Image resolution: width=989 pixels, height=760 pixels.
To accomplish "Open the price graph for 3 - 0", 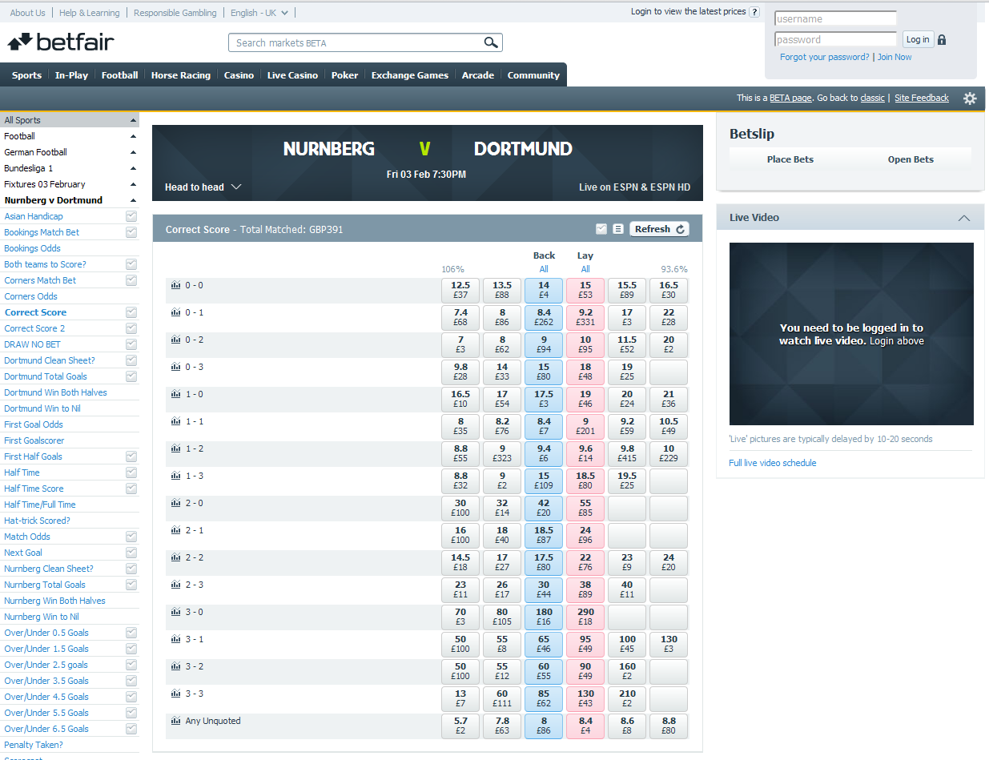I will point(175,612).
